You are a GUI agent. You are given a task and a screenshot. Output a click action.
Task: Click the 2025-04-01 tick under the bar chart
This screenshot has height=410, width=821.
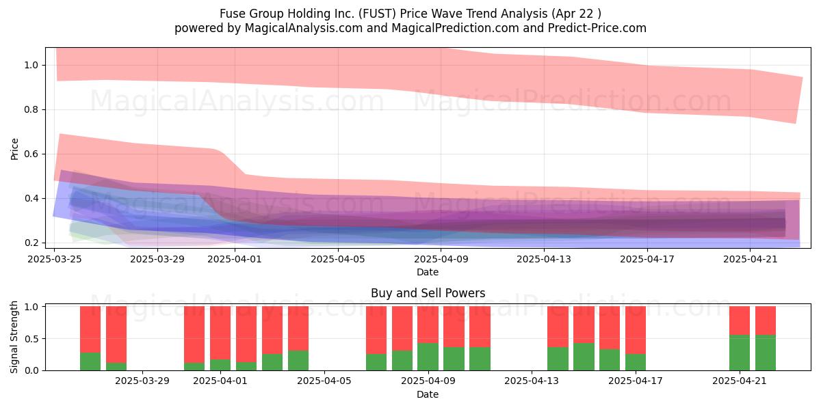point(220,381)
